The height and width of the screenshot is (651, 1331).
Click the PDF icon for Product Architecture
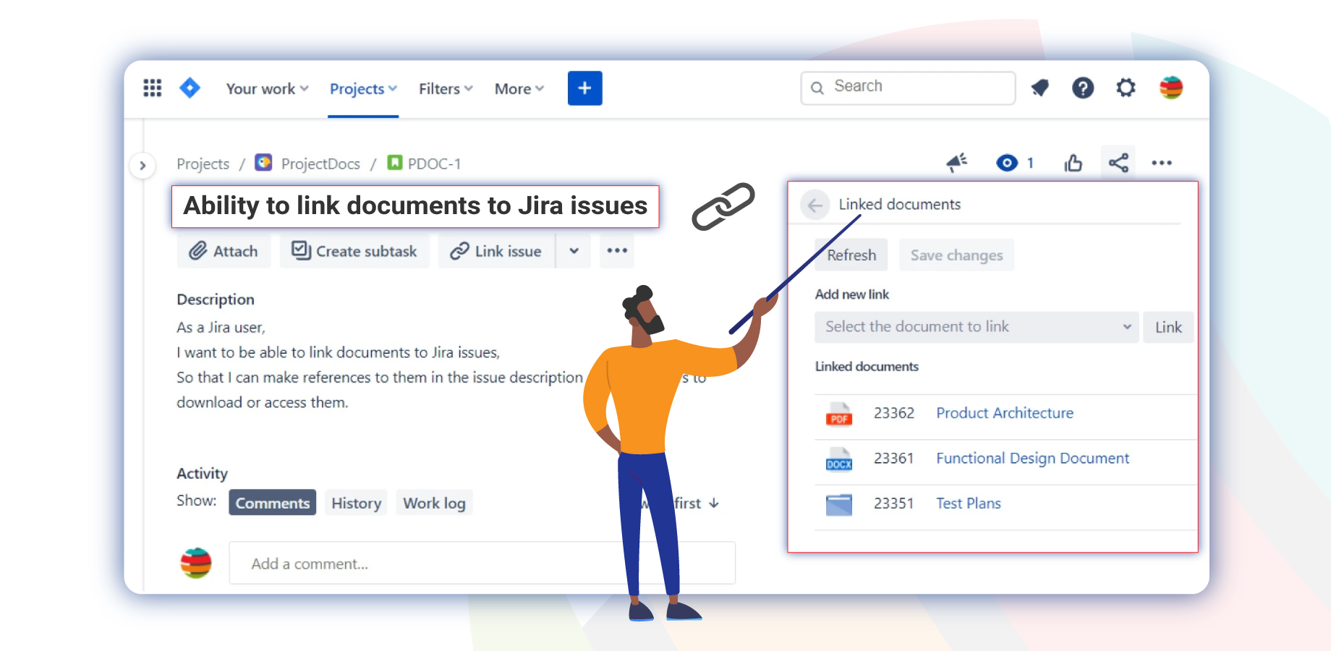click(x=839, y=414)
